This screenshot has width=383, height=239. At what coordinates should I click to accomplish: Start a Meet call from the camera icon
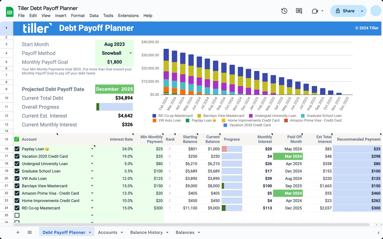[315, 11]
